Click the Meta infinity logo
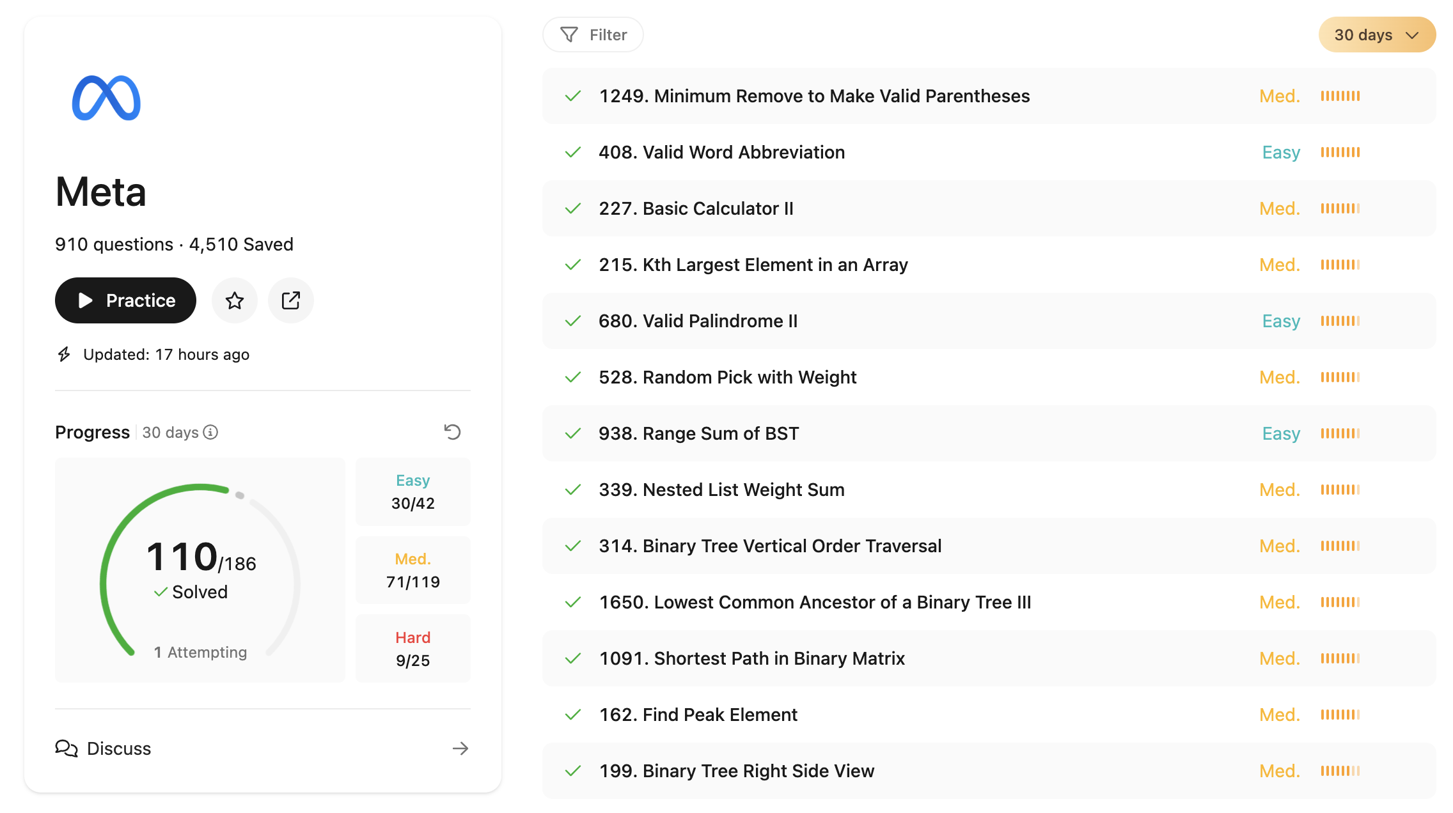 click(106, 98)
